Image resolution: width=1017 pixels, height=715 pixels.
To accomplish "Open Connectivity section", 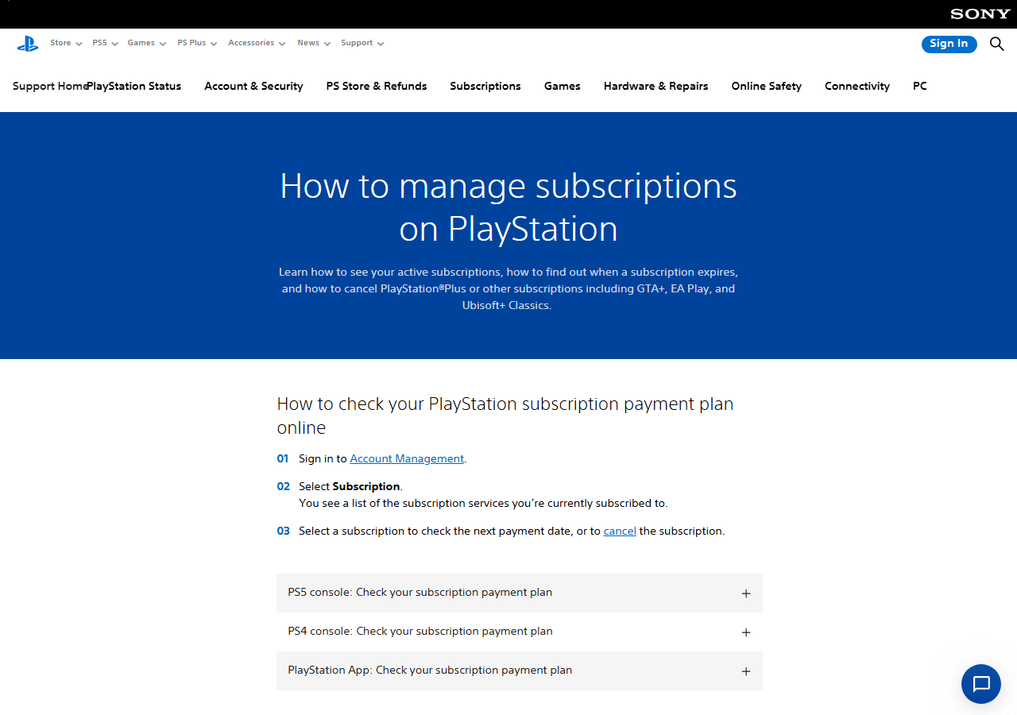I will [x=857, y=86].
